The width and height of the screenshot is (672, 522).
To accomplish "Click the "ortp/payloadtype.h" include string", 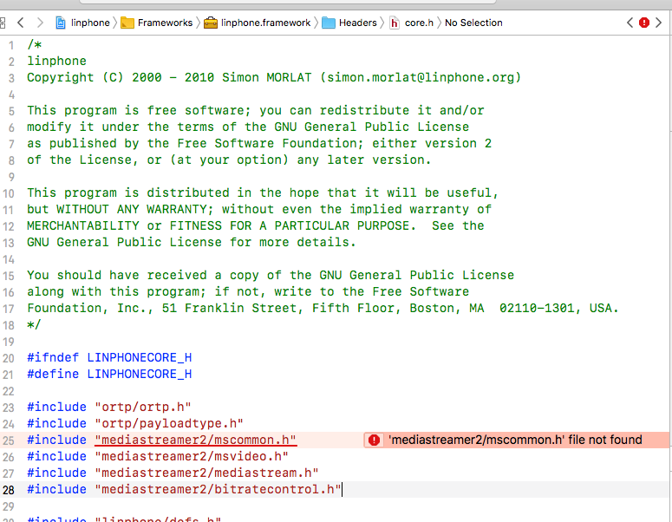I will coord(169,423).
